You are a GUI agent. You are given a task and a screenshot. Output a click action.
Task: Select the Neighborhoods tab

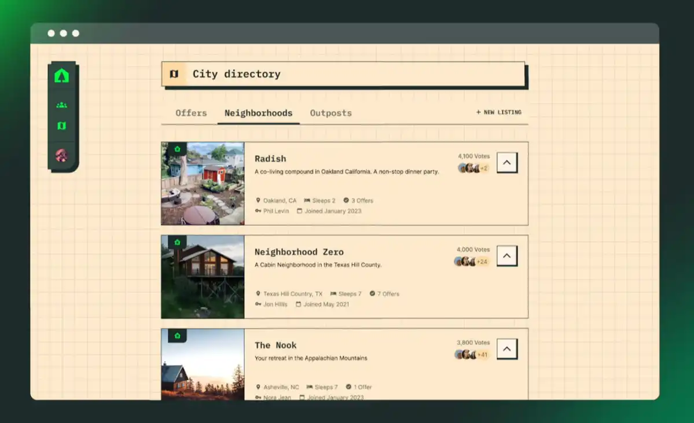tap(259, 113)
